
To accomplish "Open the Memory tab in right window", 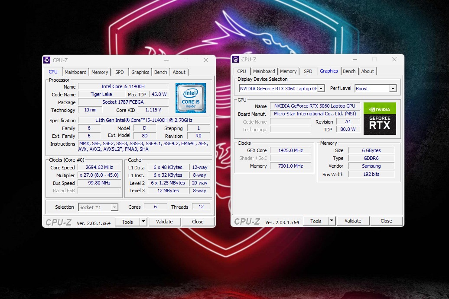I will pos(288,71).
